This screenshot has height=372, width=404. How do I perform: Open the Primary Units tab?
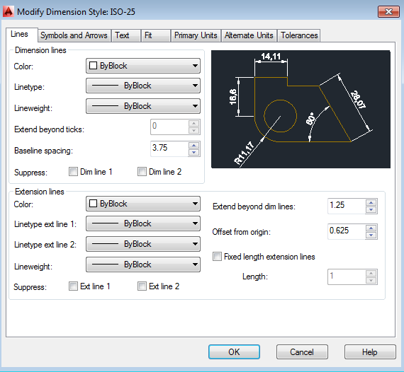[x=196, y=35]
